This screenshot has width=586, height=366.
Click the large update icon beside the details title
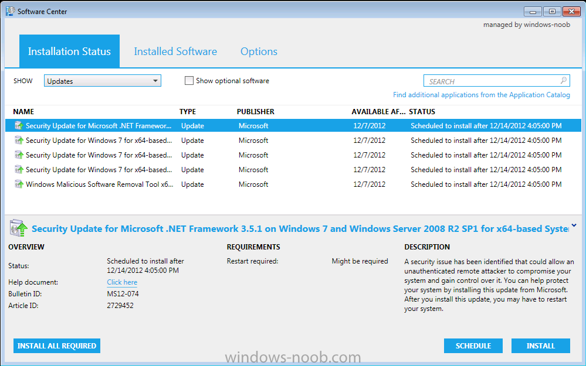(19, 228)
